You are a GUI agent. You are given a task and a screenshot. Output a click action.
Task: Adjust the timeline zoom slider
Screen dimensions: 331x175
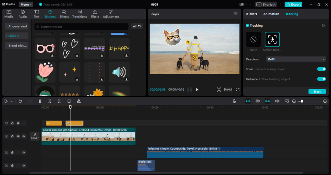(302, 102)
